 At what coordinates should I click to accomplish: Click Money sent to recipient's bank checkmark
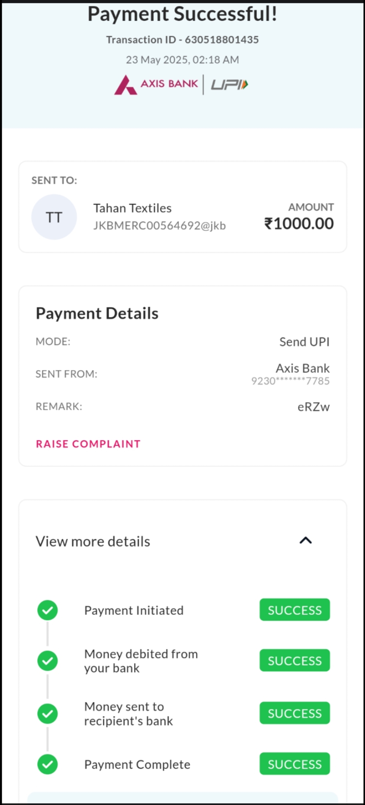pyautogui.click(x=48, y=714)
